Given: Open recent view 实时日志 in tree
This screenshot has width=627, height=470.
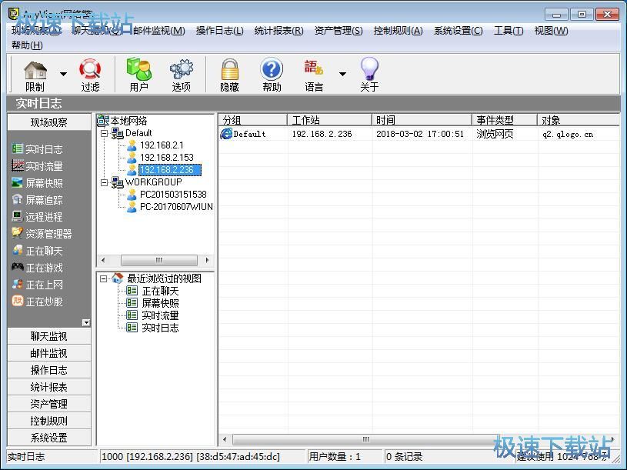Looking at the screenshot, I should tap(160, 328).
